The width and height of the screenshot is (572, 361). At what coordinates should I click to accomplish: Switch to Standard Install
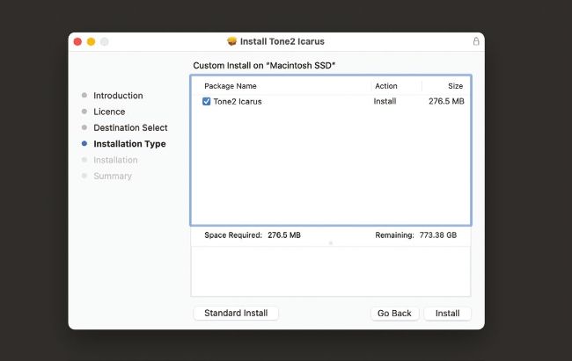[236, 313]
